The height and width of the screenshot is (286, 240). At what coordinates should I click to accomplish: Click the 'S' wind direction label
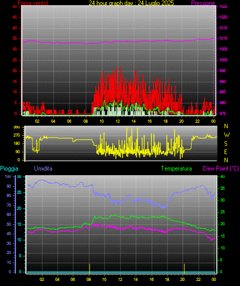click(x=226, y=144)
